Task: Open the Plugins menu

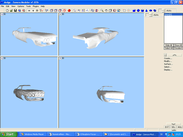Action: click(x=36, y=6)
